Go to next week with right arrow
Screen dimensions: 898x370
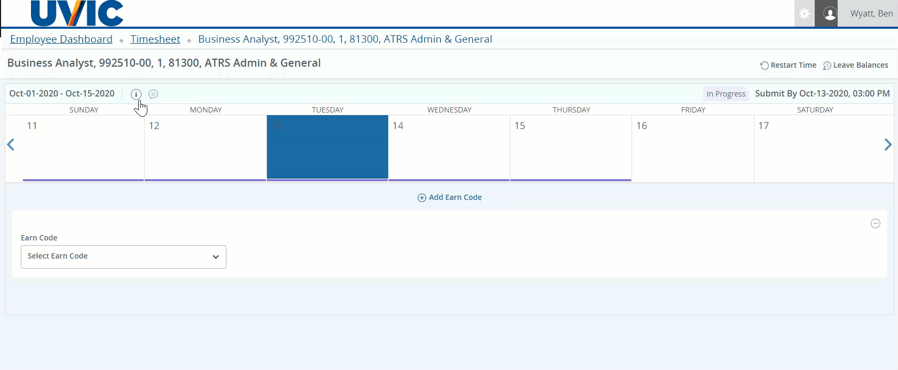(888, 144)
